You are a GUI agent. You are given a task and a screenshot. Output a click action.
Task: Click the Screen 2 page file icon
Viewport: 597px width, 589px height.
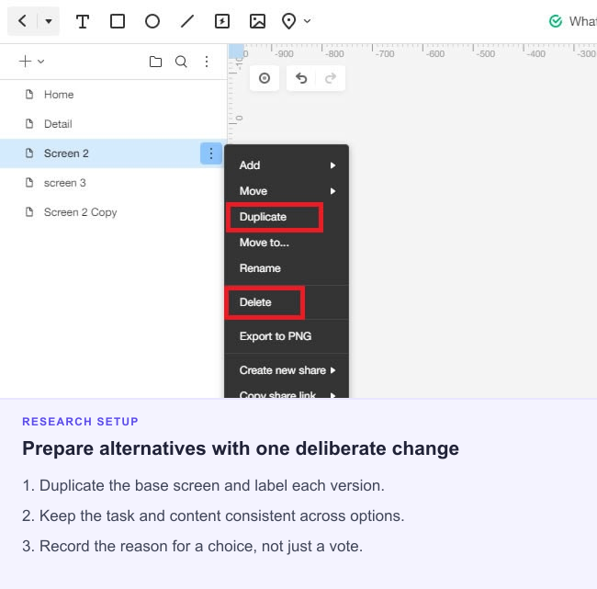[x=29, y=153]
